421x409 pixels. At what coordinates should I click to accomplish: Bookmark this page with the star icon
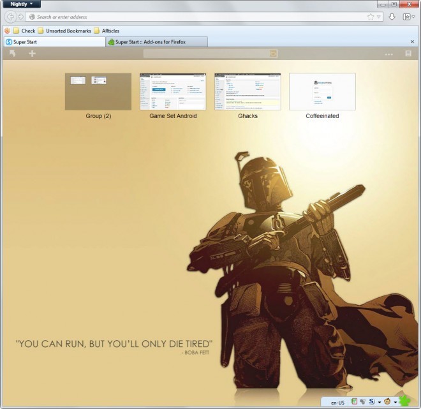point(371,17)
